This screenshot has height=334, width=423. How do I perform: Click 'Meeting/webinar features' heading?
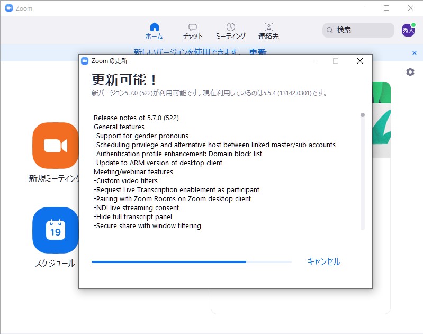pos(133,172)
